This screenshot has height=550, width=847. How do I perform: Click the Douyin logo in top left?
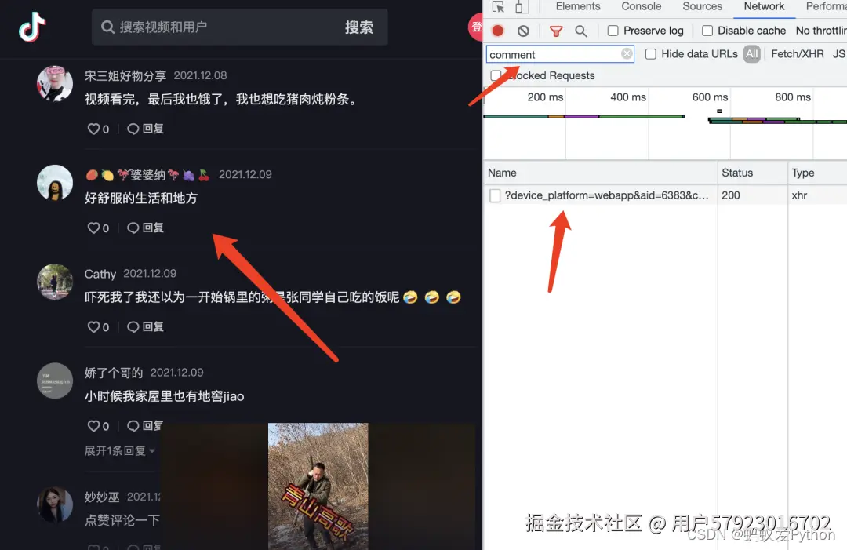pyautogui.click(x=33, y=27)
